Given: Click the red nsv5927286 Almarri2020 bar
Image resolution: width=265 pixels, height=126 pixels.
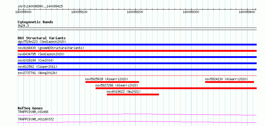Looking at the screenshot, I should [x=176, y=88].
